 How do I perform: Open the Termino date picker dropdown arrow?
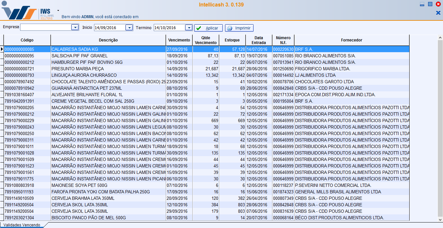coord(189,28)
